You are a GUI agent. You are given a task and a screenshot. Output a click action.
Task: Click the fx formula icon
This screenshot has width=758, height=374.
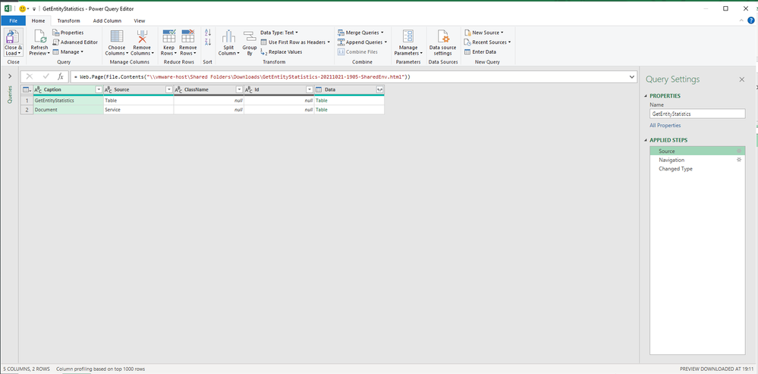coord(61,76)
